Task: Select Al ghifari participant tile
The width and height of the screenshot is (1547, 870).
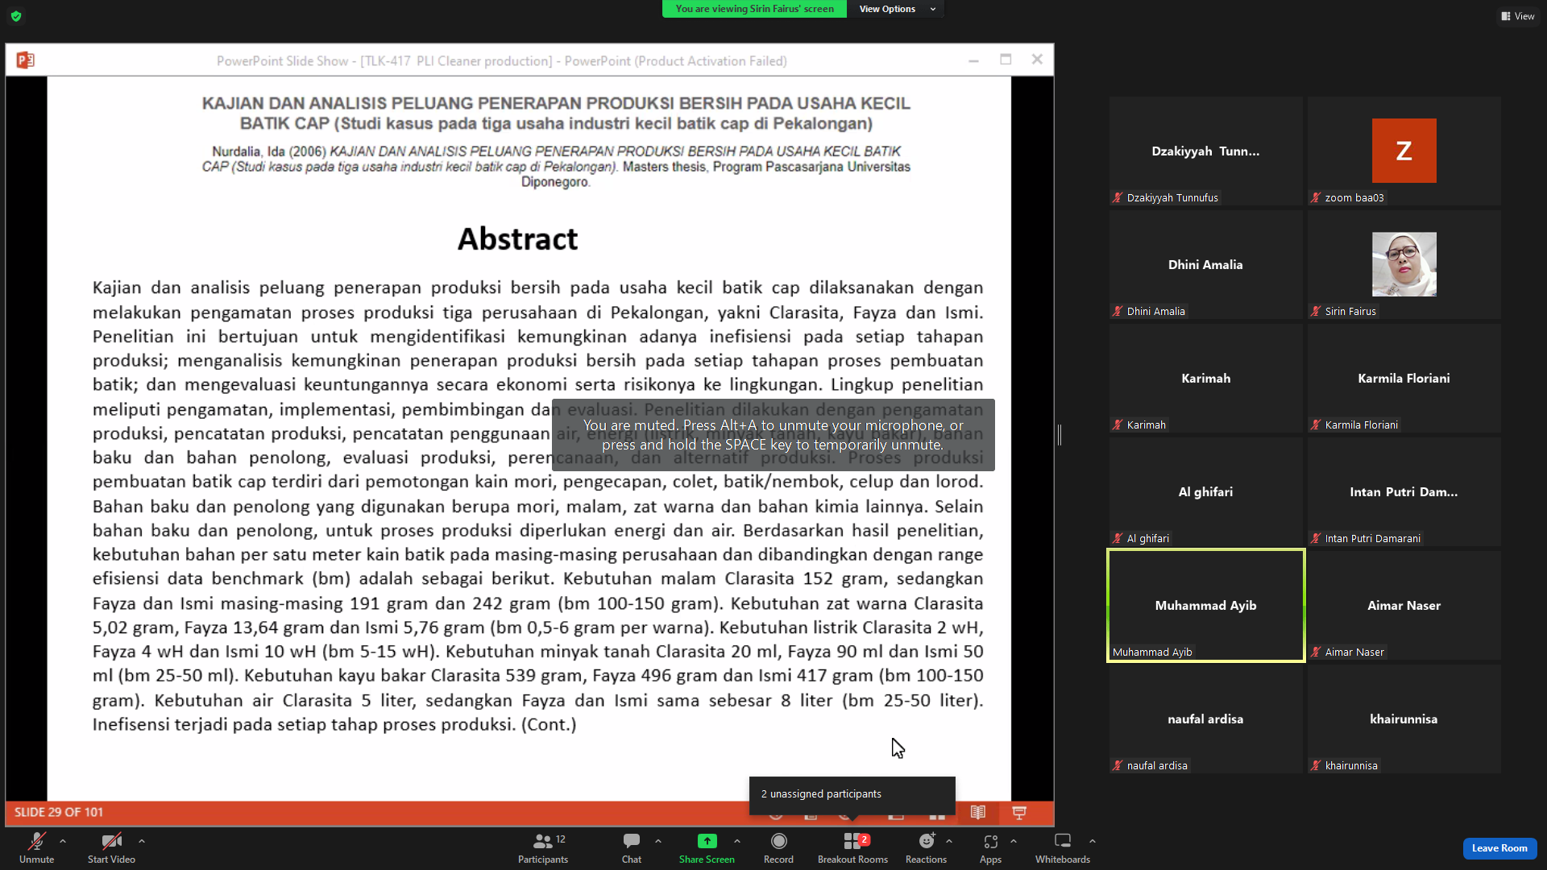Action: click(x=1205, y=492)
